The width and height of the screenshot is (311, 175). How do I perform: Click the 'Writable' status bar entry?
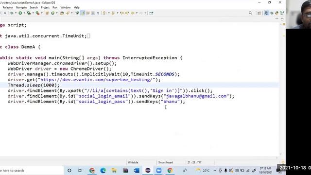[133, 162]
